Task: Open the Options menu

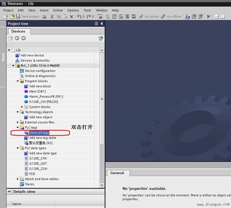Action: (x=73, y=10)
